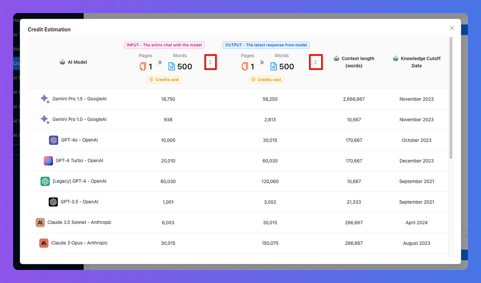481x283 pixels.
Task: Click the 56,250 output cost cell
Action: point(271,99)
